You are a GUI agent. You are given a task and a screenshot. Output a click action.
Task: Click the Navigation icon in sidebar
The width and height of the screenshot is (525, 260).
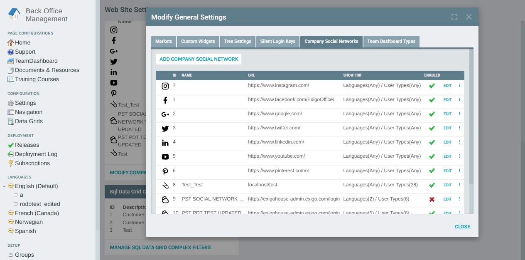coord(11,112)
